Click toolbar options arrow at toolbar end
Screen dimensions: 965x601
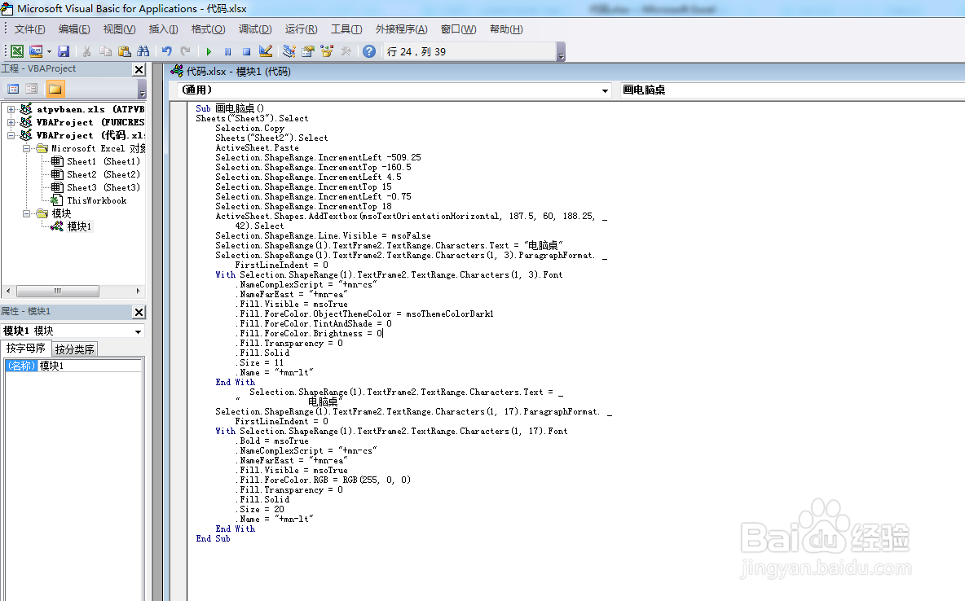[561, 52]
